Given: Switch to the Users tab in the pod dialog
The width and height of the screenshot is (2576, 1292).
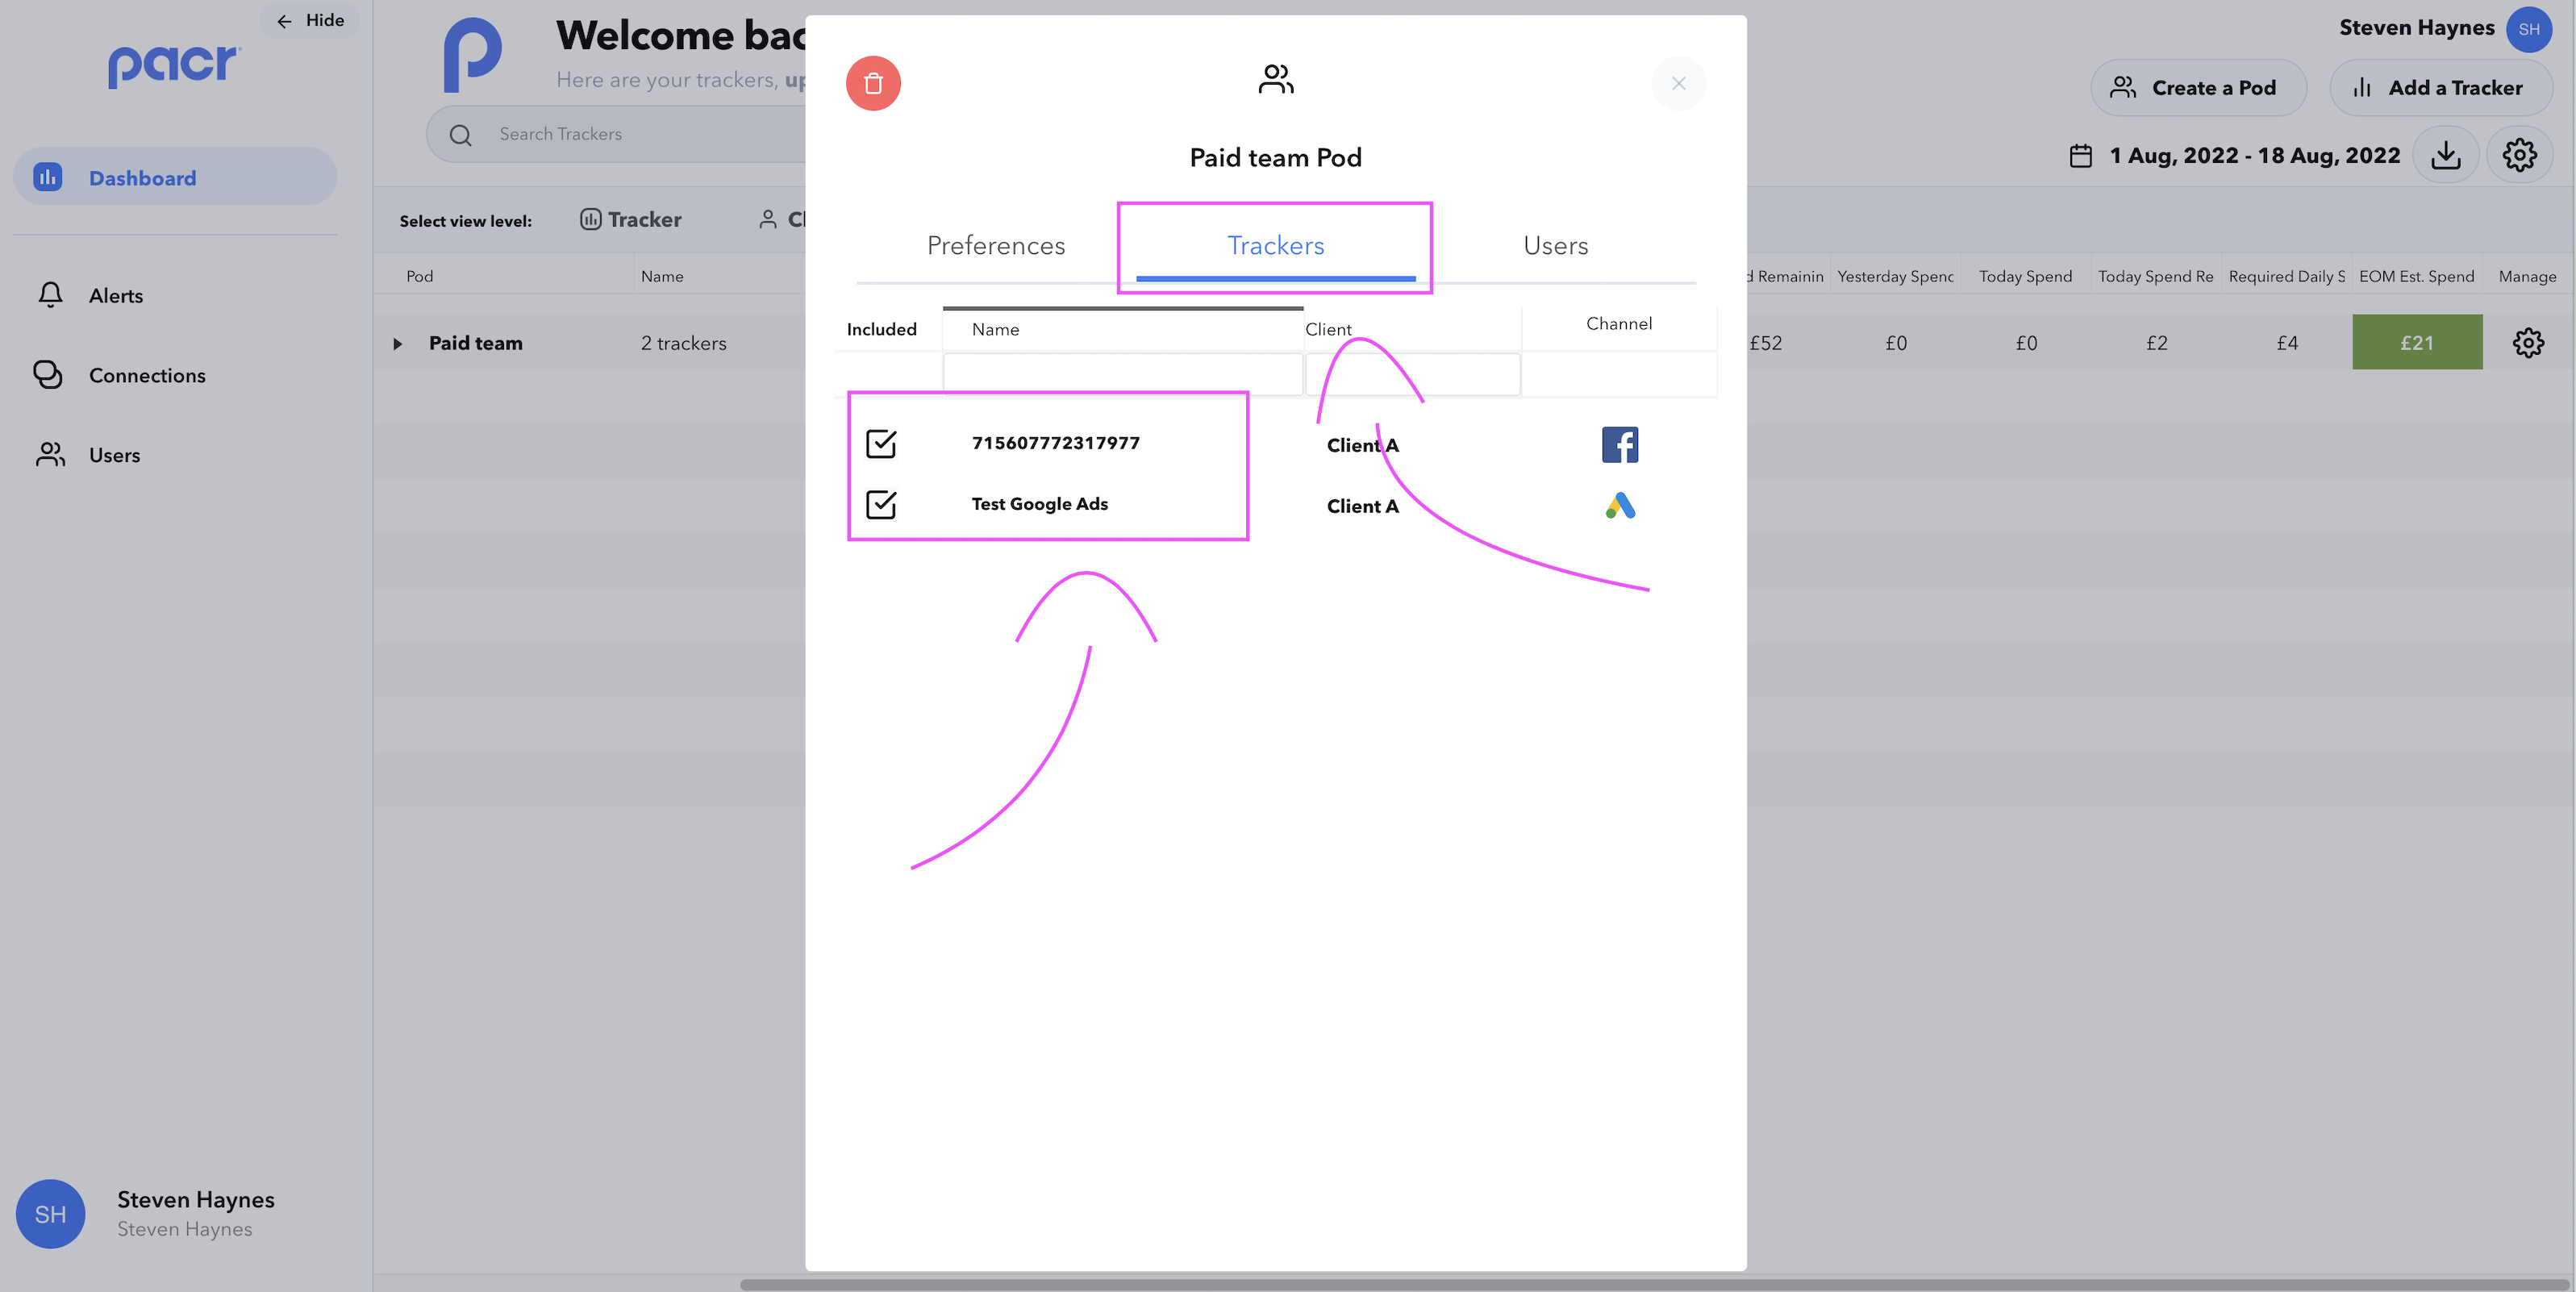Looking at the screenshot, I should tap(1555, 245).
